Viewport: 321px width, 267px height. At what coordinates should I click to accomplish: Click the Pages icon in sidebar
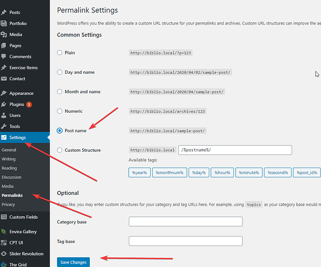(x=4, y=46)
